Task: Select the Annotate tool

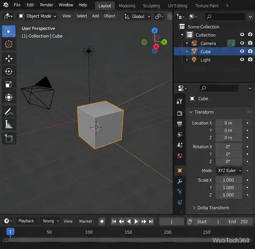Action: tap(9, 112)
